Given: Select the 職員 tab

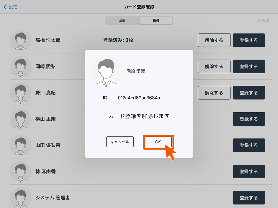Looking at the screenshot, I should click(156, 21).
